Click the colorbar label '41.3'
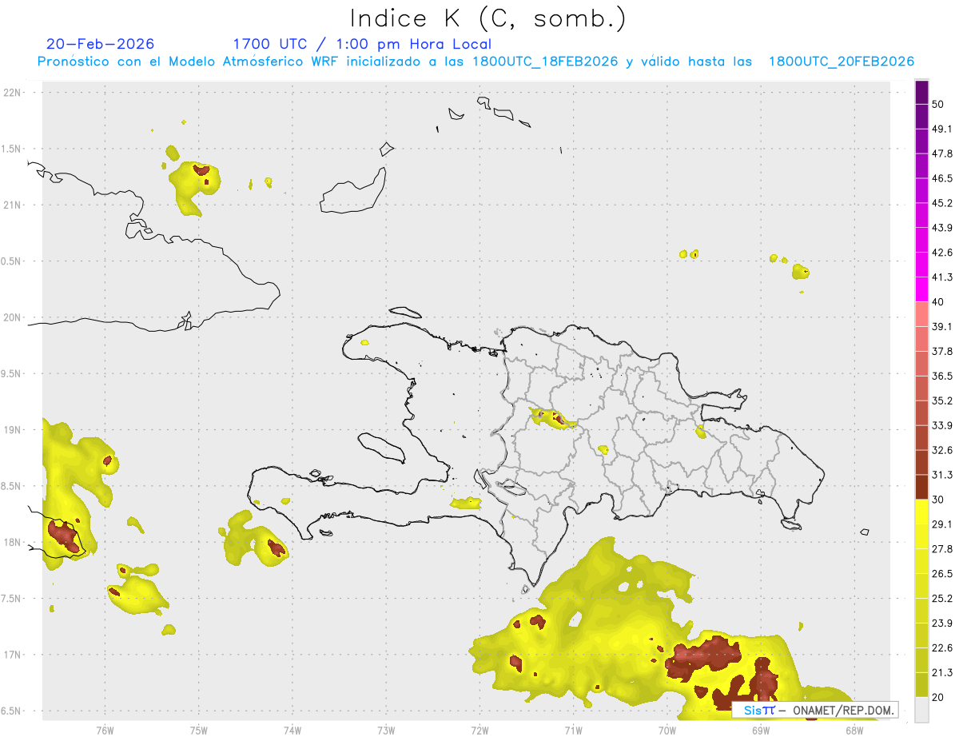Screen dimensions: 959x741 (x=942, y=277)
